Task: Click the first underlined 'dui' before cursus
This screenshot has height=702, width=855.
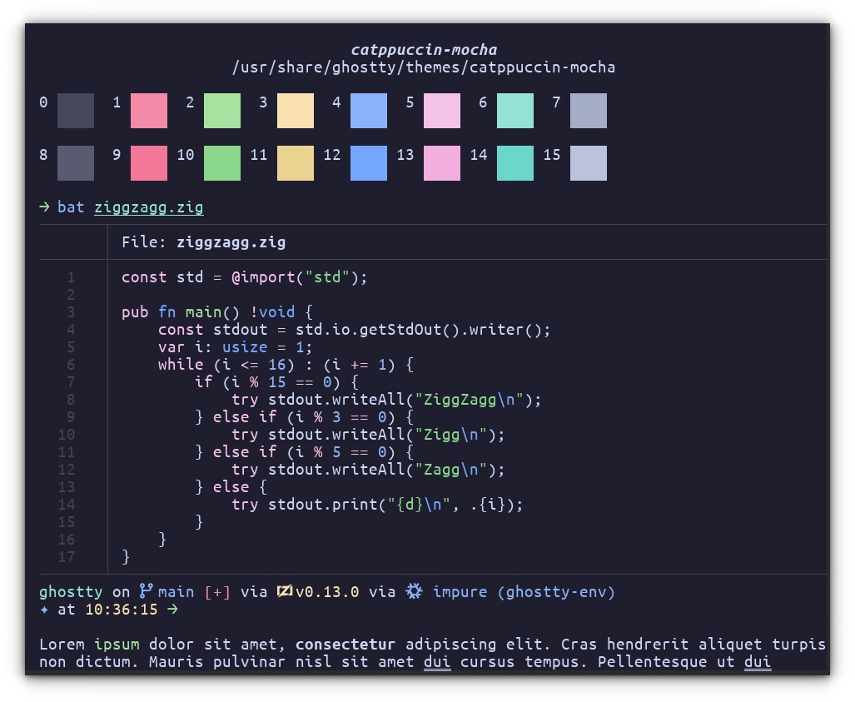Action: coord(437,662)
